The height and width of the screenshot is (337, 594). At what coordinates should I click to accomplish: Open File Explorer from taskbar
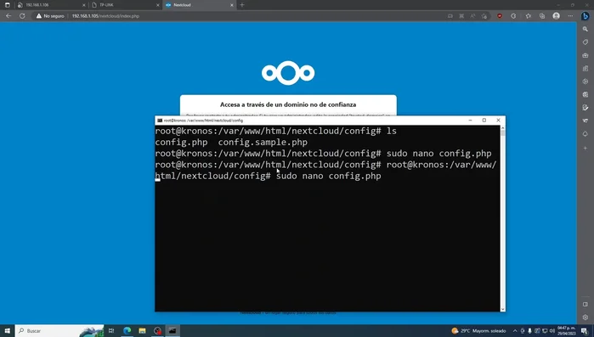(x=142, y=330)
